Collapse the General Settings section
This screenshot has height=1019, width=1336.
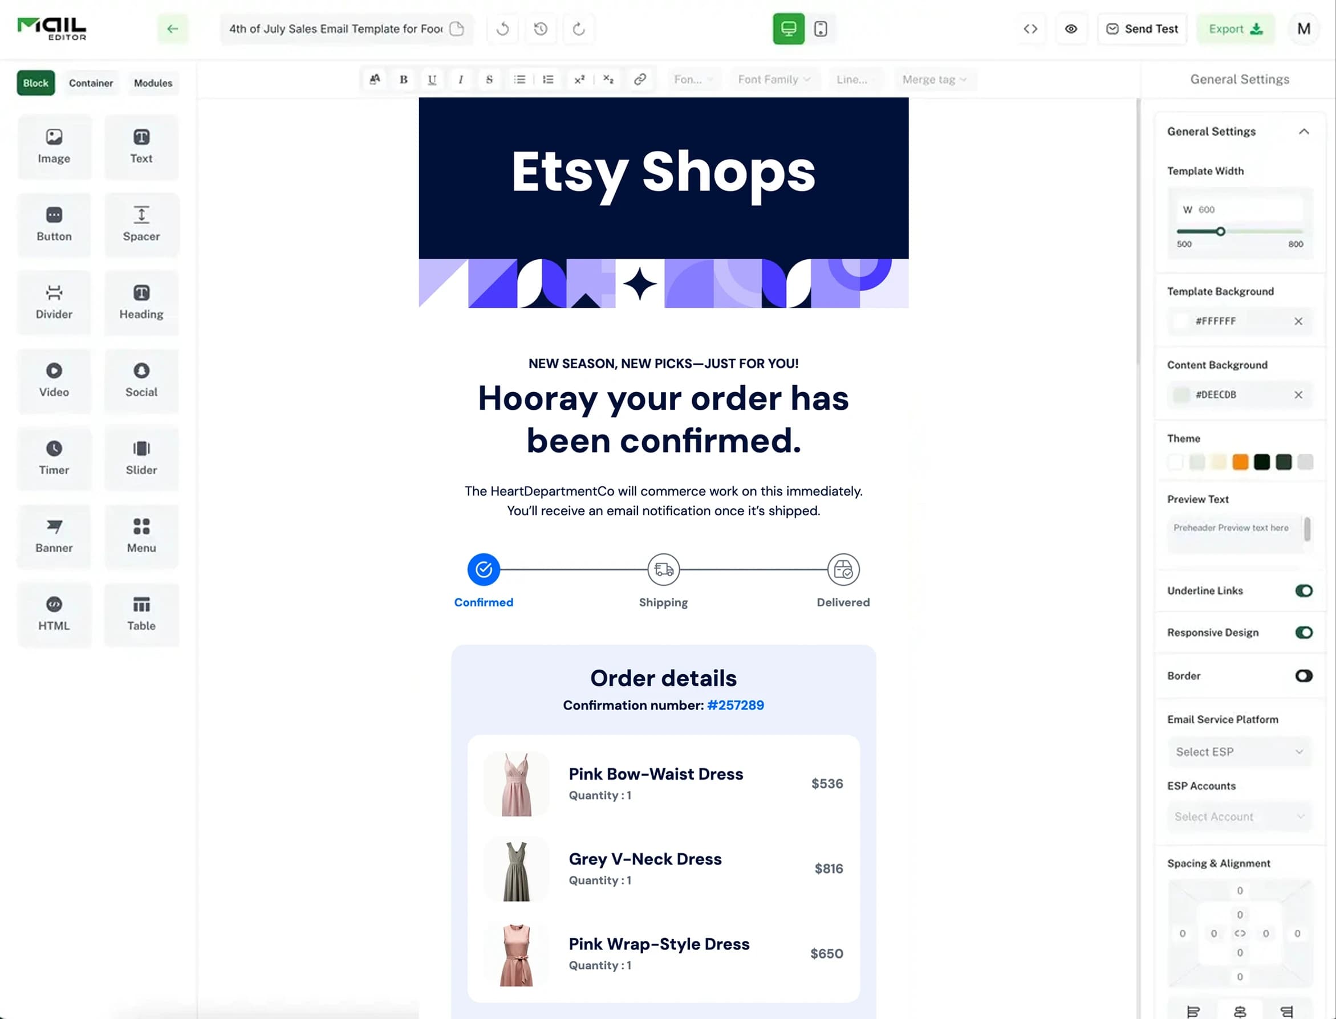1303,132
